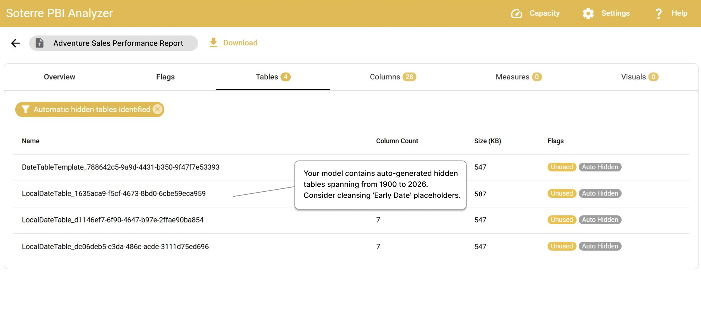
Task: Click the back arrow to return
Action: click(x=15, y=43)
